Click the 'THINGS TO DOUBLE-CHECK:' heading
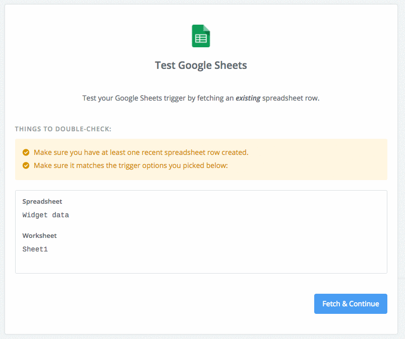The image size is (405, 339). point(63,129)
